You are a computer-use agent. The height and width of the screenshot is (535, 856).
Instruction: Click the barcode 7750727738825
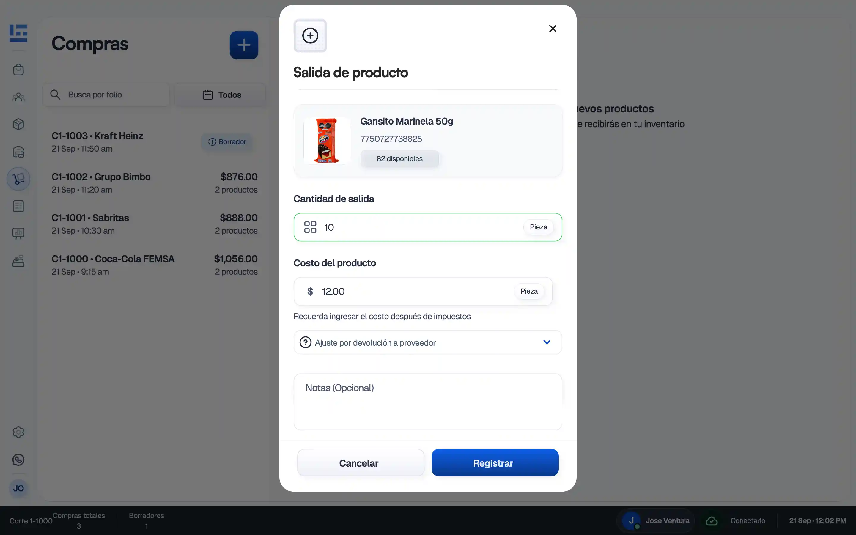391,139
